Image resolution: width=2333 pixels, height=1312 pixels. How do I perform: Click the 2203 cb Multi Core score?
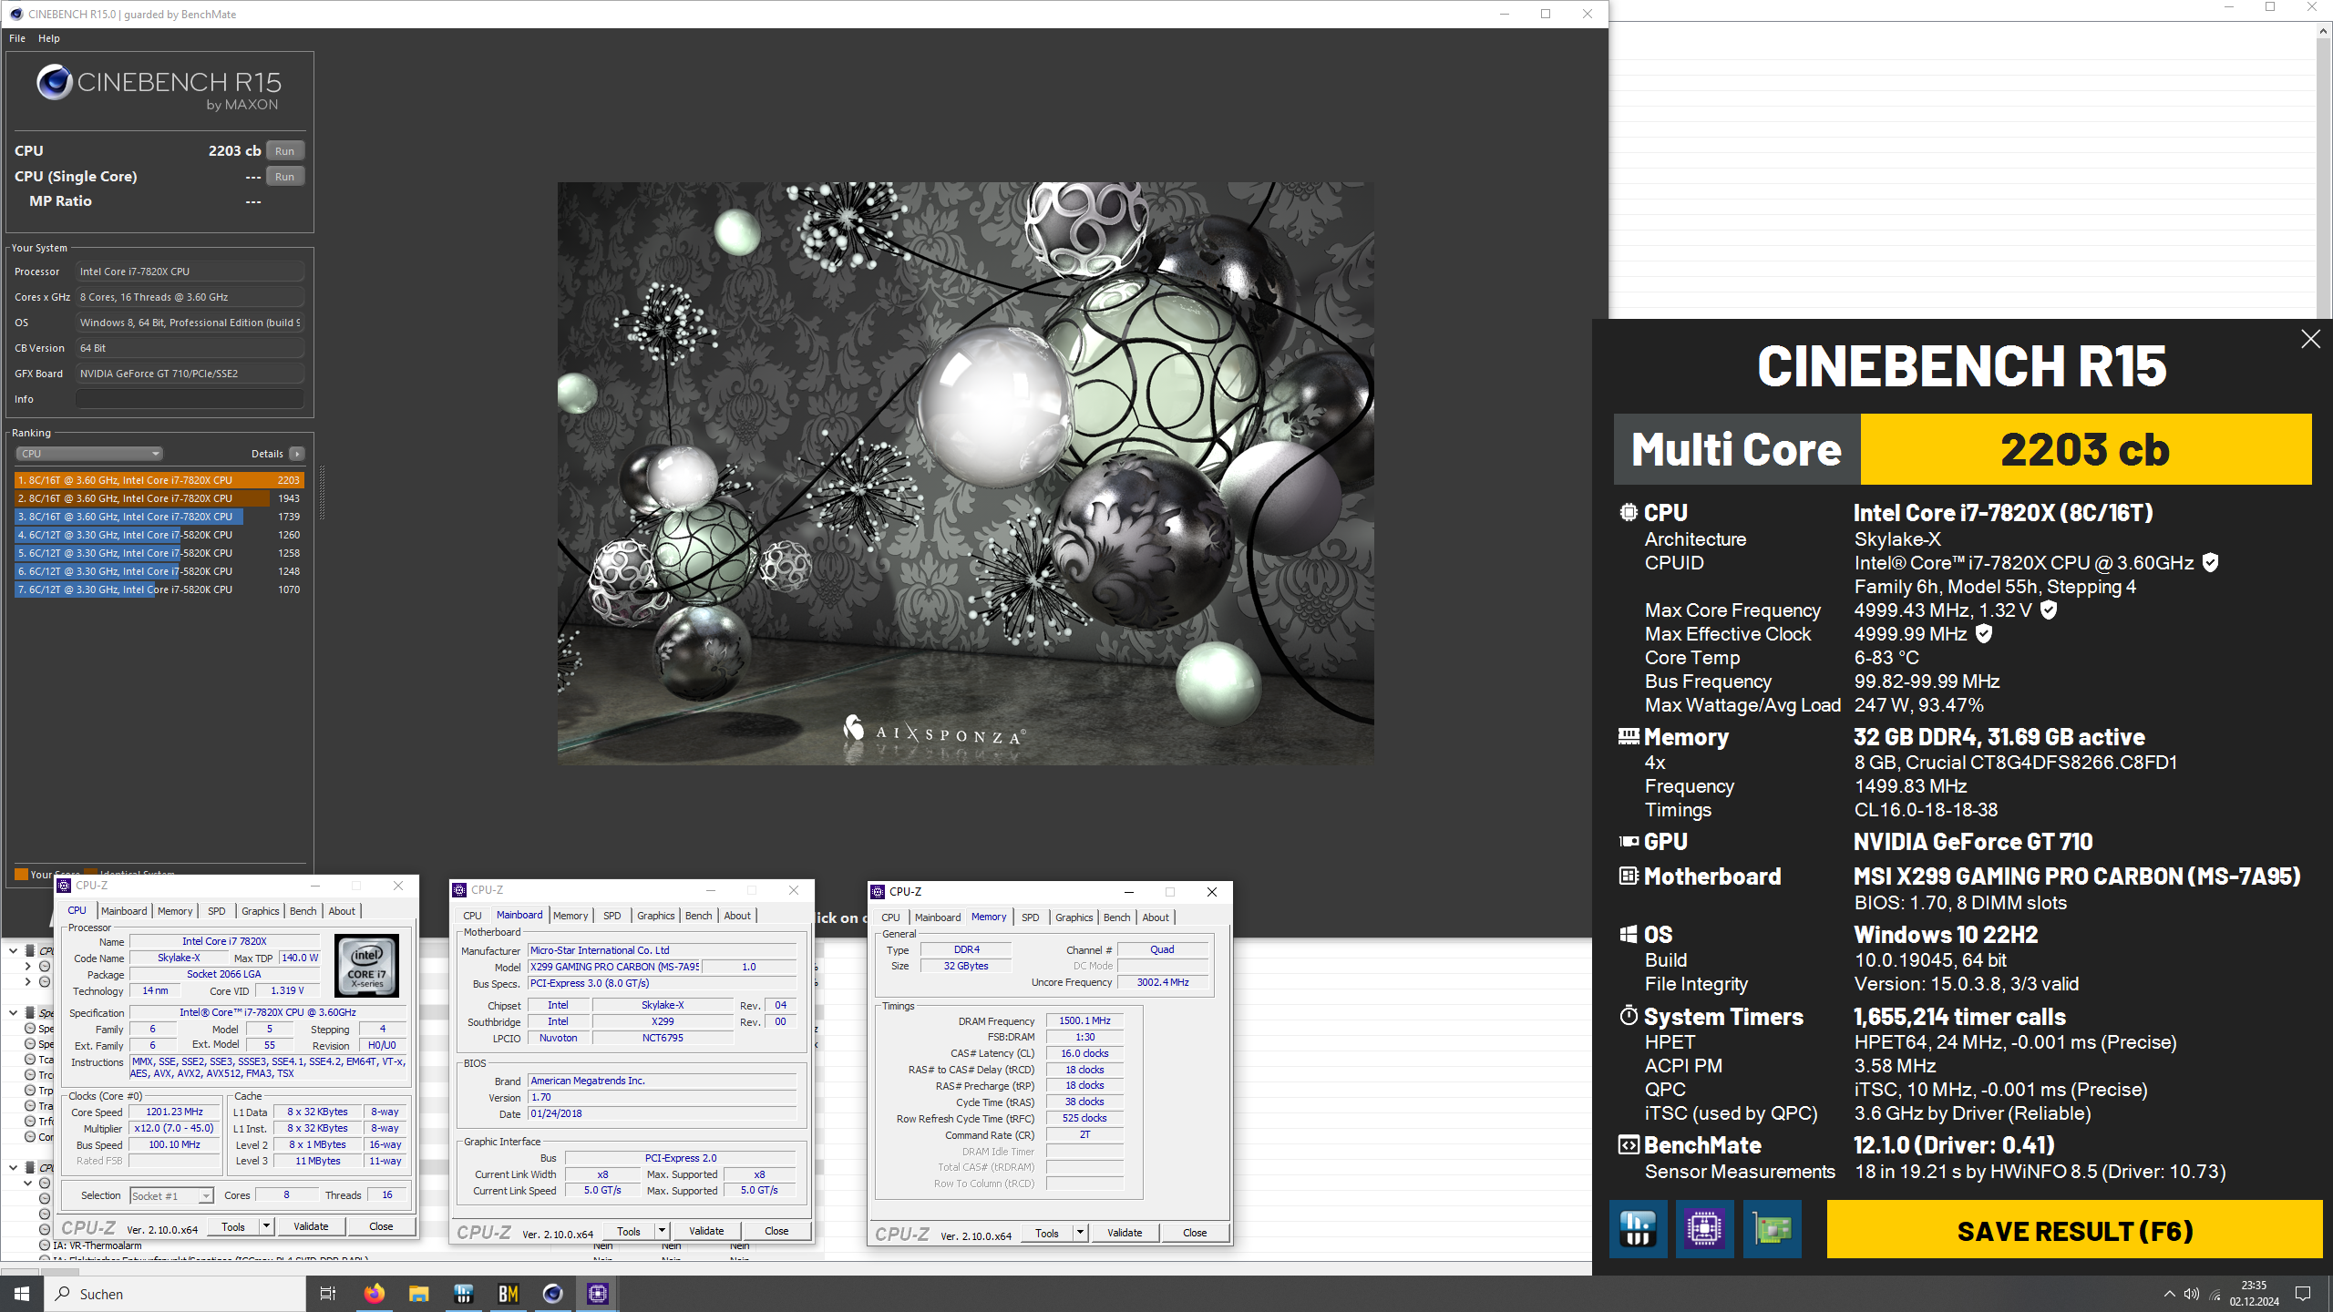point(2085,449)
